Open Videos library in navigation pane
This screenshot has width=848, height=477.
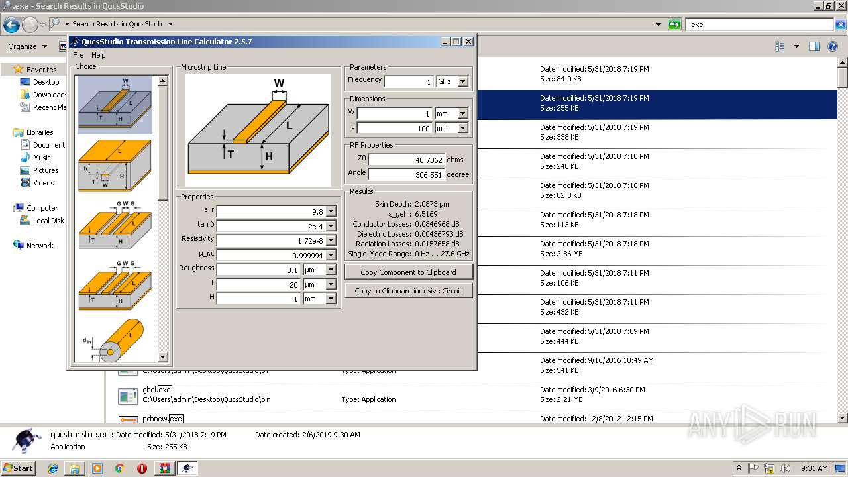[44, 183]
